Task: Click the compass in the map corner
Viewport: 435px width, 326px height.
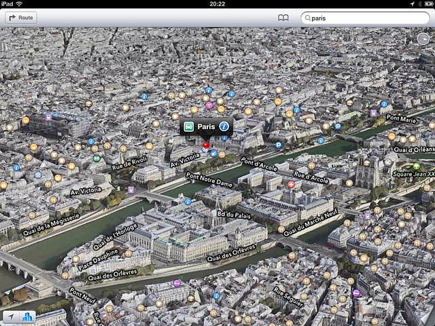Action: point(423,39)
